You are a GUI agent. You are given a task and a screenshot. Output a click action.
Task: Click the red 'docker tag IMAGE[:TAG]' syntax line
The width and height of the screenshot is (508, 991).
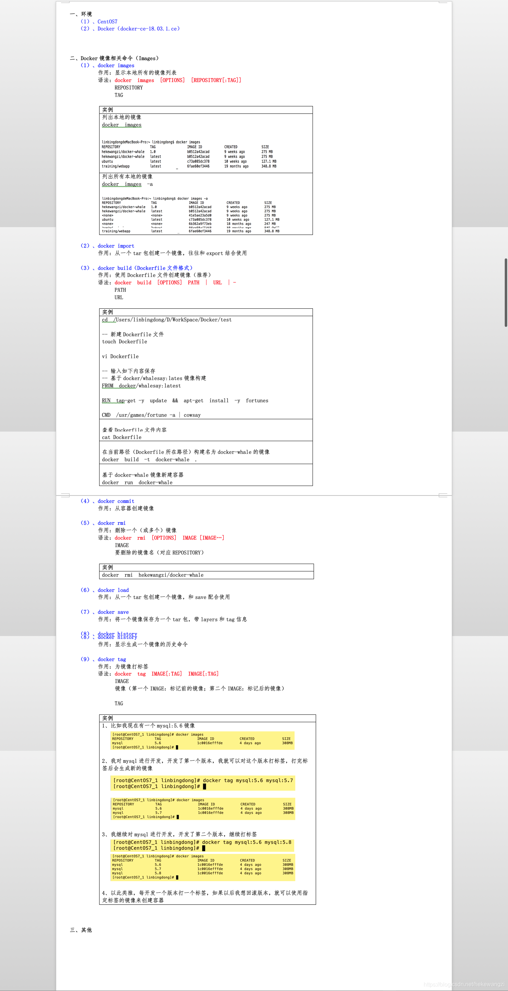click(167, 673)
